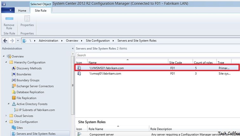Image resolution: width=240 pixels, height=136 pixels.
Task: Click the Boundary Groups icon
Action: click(14, 80)
